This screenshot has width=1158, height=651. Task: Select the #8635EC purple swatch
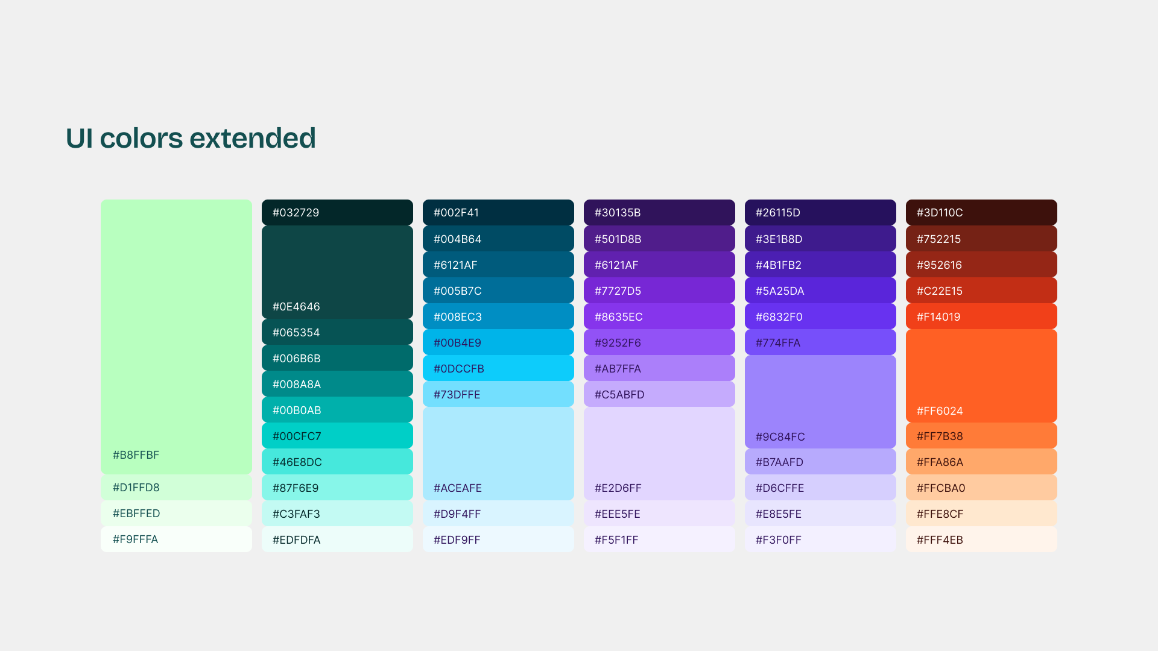click(659, 316)
